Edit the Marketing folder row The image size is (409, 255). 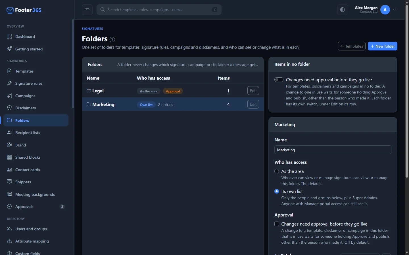pyautogui.click(x=253, y=104)
